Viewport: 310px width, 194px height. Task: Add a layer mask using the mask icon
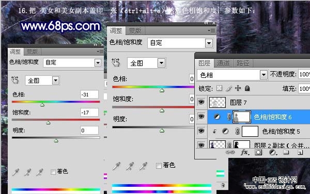[x=258, y=152]
